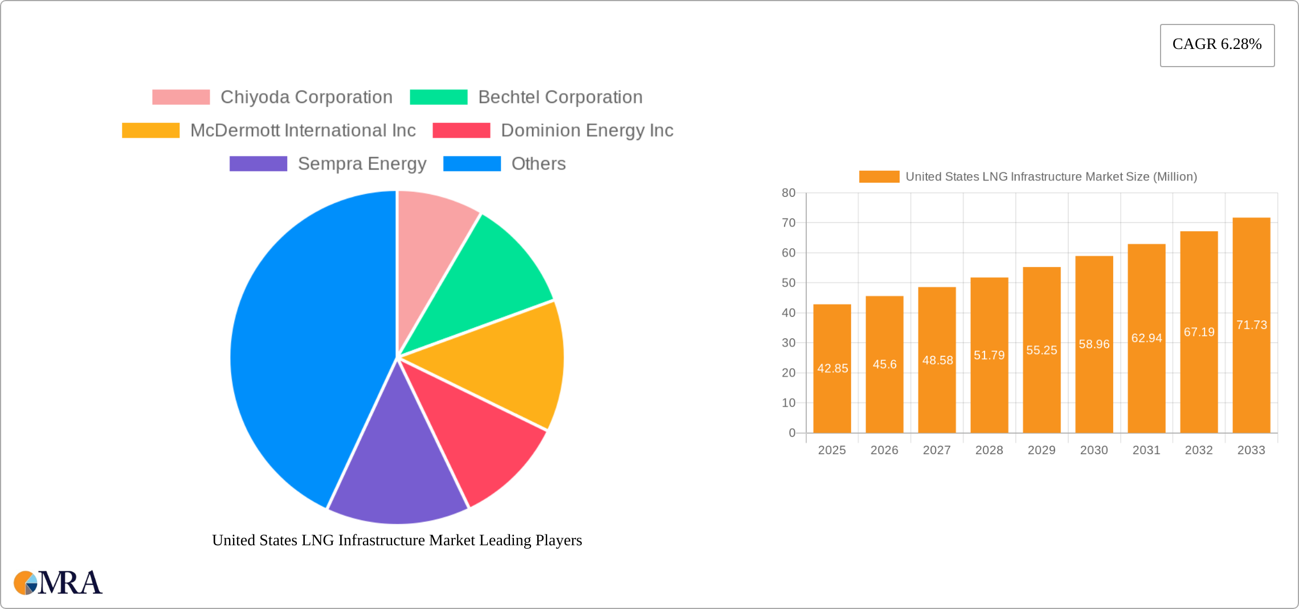Toggle the Dominion Energy Inc legend label
The image size is (1299, 609).
(587, 130)
